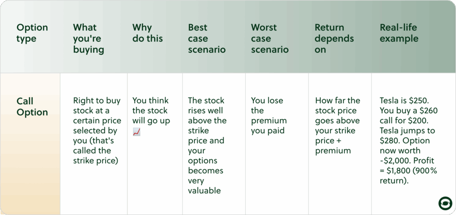Image resolution: width=456 pixels, height=215 pixels.
Task: Click the "Real-life example" header
Action: pyautogui.click(x=399, y=33)
